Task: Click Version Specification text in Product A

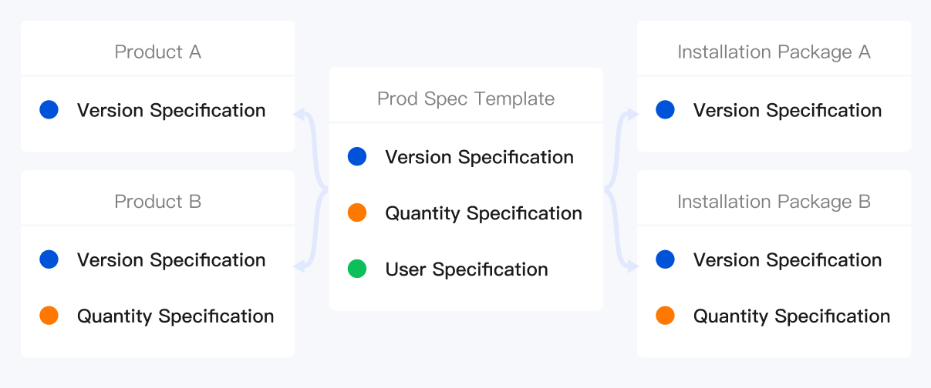Action: [171, 110]
